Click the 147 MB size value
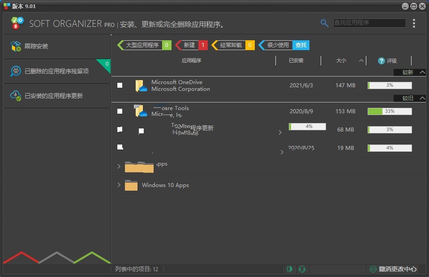 pos(345,85)
